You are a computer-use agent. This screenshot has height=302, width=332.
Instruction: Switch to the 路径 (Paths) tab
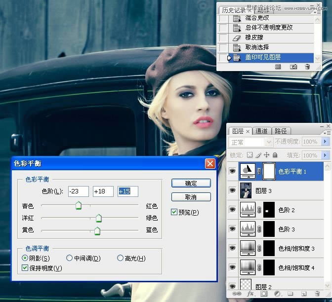click(280, 131)
